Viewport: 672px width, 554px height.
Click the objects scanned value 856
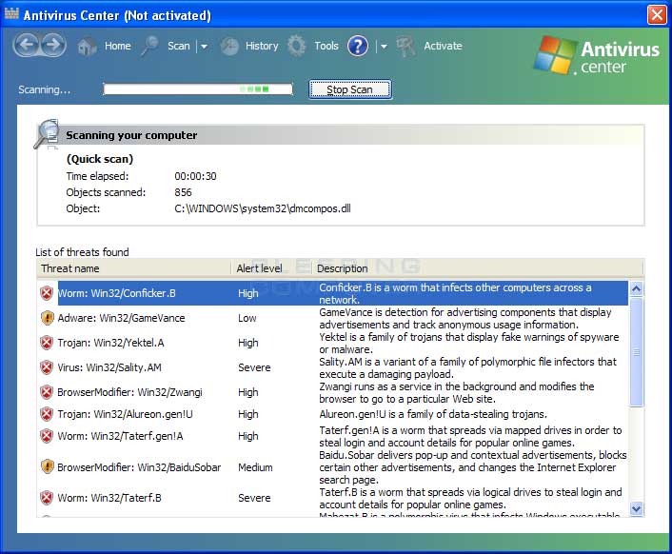click(183, 192)
